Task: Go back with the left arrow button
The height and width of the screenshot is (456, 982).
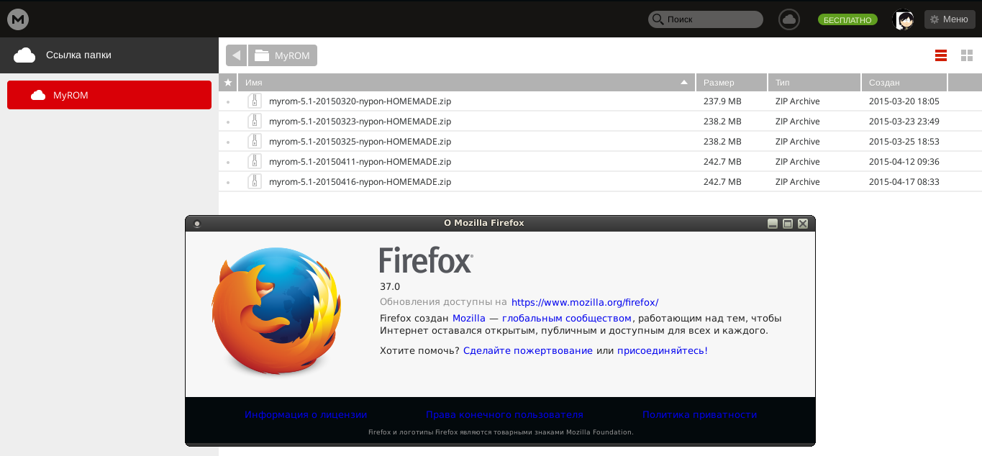Action: [236, 55]
